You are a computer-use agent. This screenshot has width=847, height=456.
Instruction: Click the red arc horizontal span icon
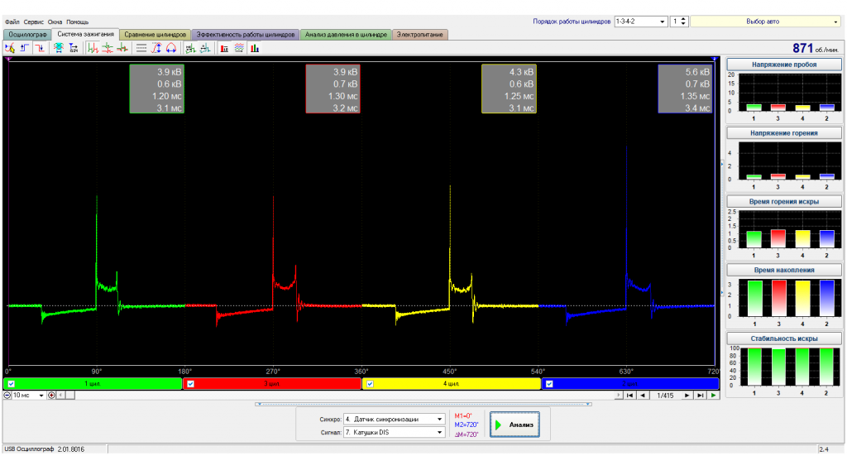[171, 48]
